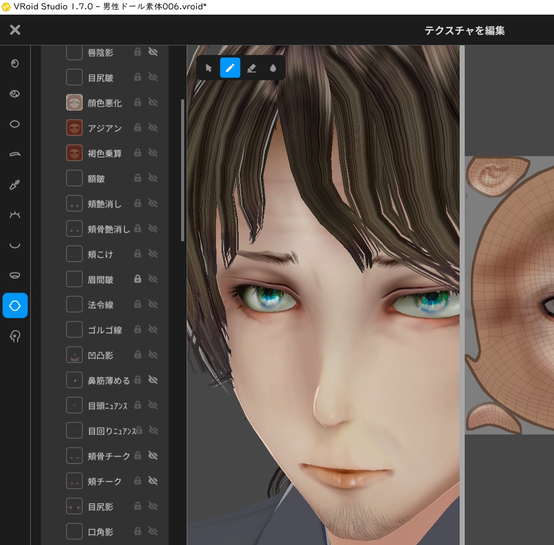
Task: Select layer named 目回りニュアンス
Action: 111,431
